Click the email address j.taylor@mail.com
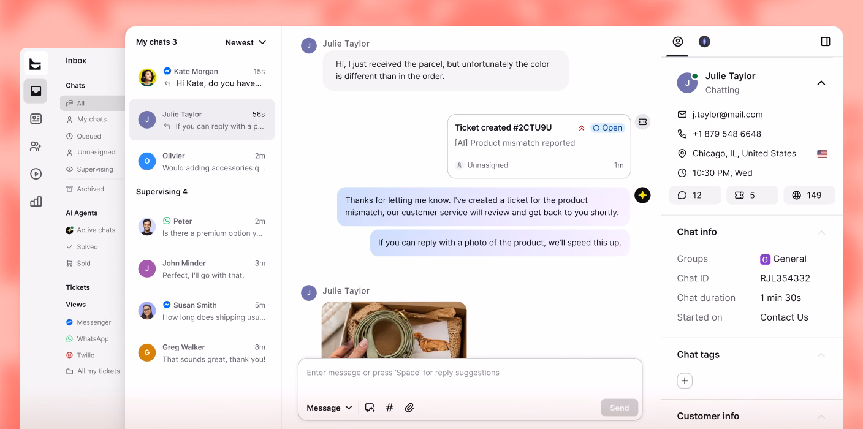This screenshot has width=863, height=429. [x=728, y=115]
